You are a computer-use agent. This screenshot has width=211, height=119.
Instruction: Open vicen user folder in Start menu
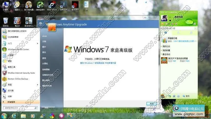[x=45, y=36]
